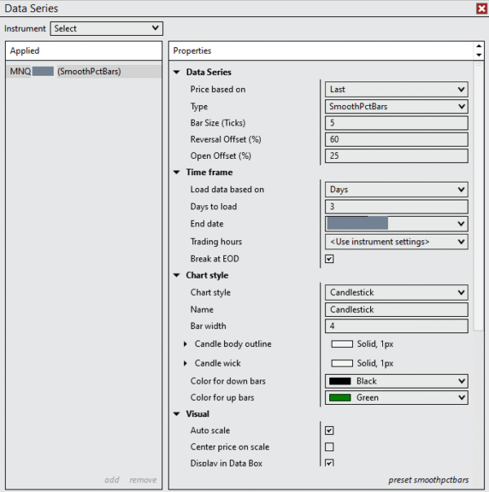Screen dimensions: 489x492
Task: Click the Reversal Offset (%) field
Action: point(396,139)
